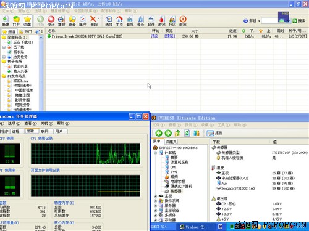The height and width of the screenshot is (231, 309).
Task: Collapse the EVEREST 计算机 tree node
Action: [156, 153]
